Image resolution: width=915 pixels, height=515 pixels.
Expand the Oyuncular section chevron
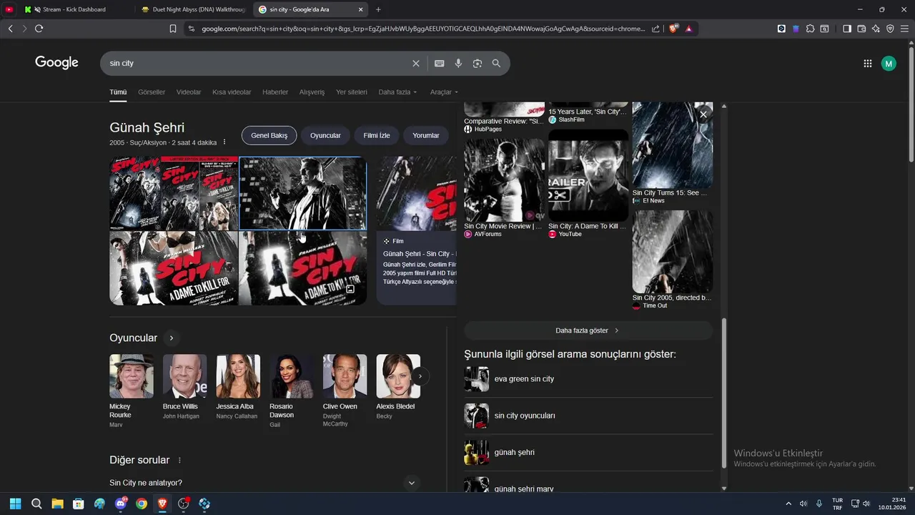click(x=171, y=338)
